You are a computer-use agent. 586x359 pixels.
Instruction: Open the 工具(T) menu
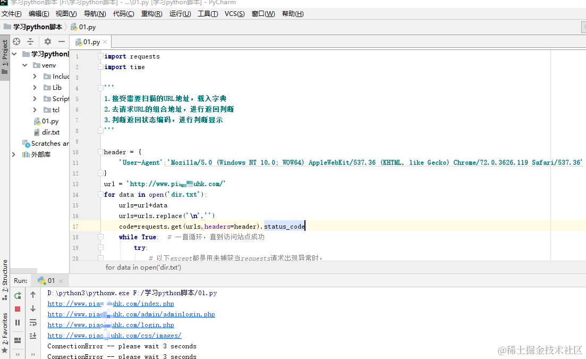click(208, 14)
